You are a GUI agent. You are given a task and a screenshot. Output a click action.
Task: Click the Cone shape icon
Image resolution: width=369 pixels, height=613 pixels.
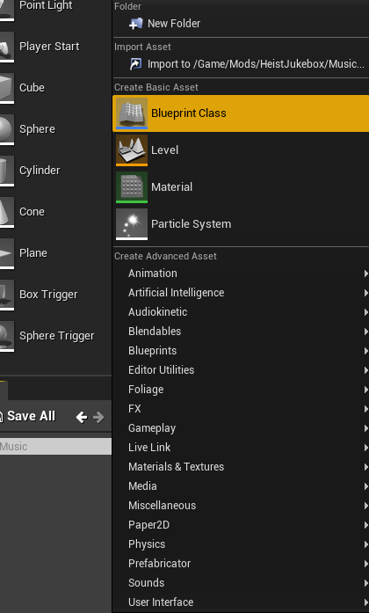coord(7,212)
